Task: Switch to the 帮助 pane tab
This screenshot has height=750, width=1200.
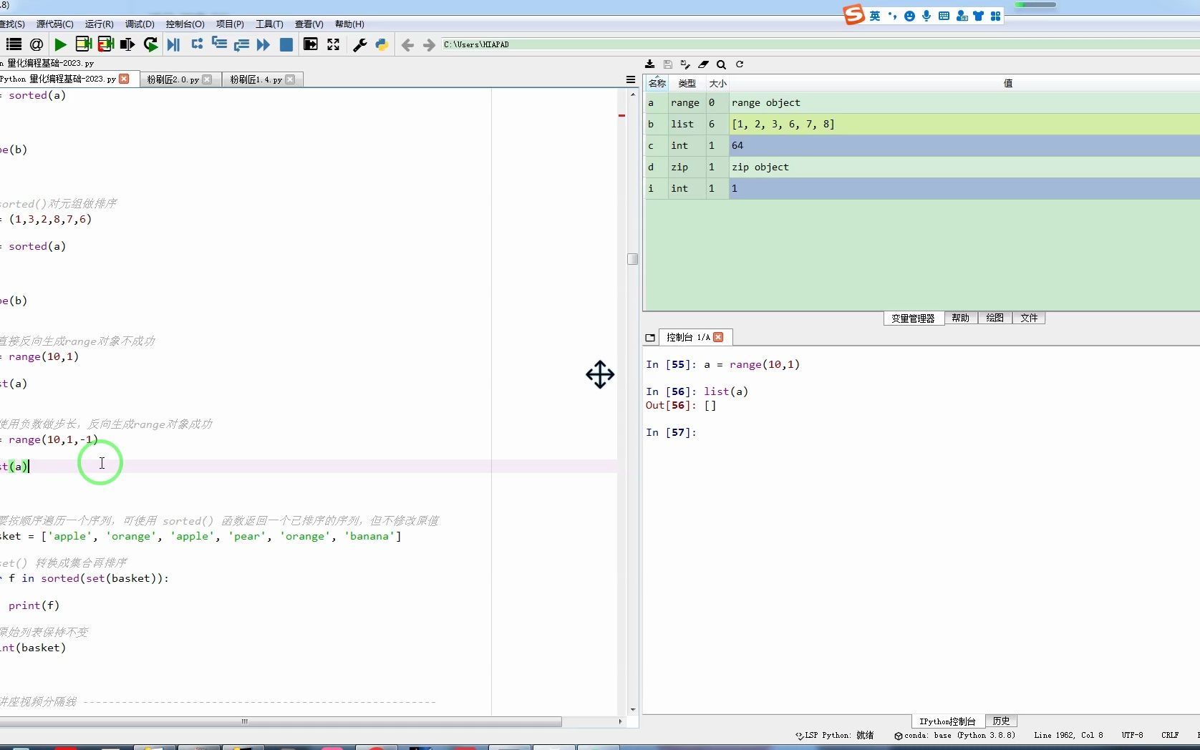Action: [960, 318]
